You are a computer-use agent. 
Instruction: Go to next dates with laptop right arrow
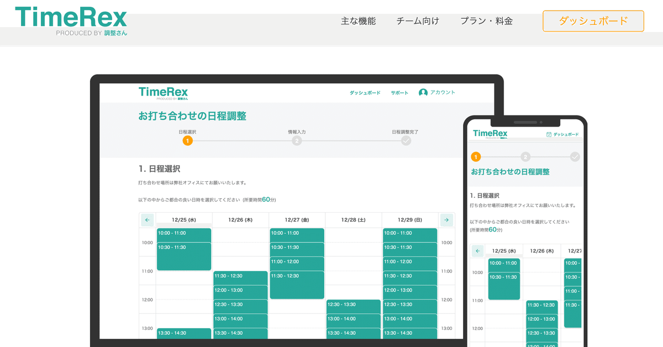(x=446, y=220)
